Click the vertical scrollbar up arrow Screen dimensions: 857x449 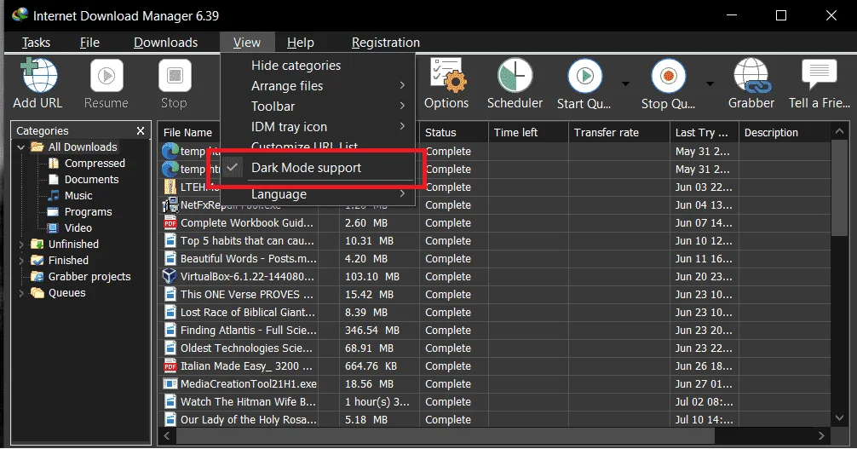click(x=839, y=131)
